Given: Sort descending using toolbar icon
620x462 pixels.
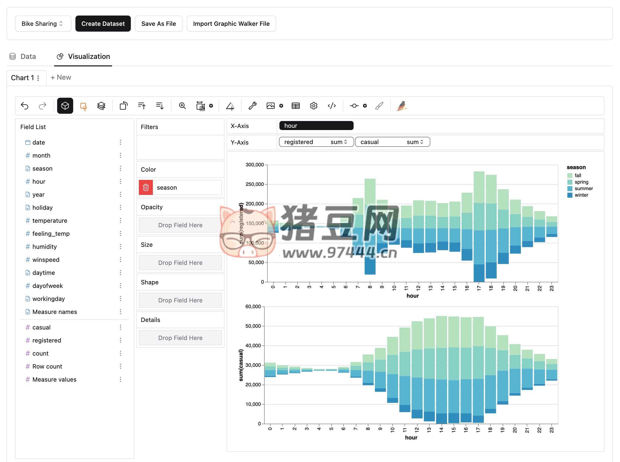Looking at the screenshot, I should pyautogui.click(x=160, y=106).
